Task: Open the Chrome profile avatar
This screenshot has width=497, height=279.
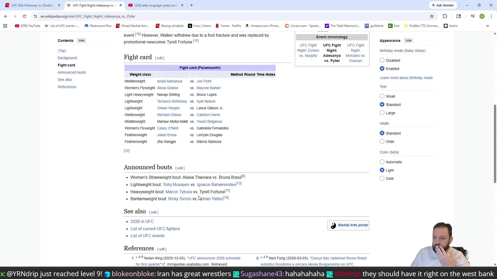Action: (x=482, y=16)
